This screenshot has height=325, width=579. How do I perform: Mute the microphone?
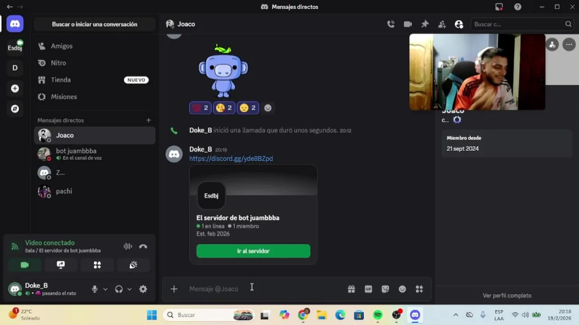point(95,289)
